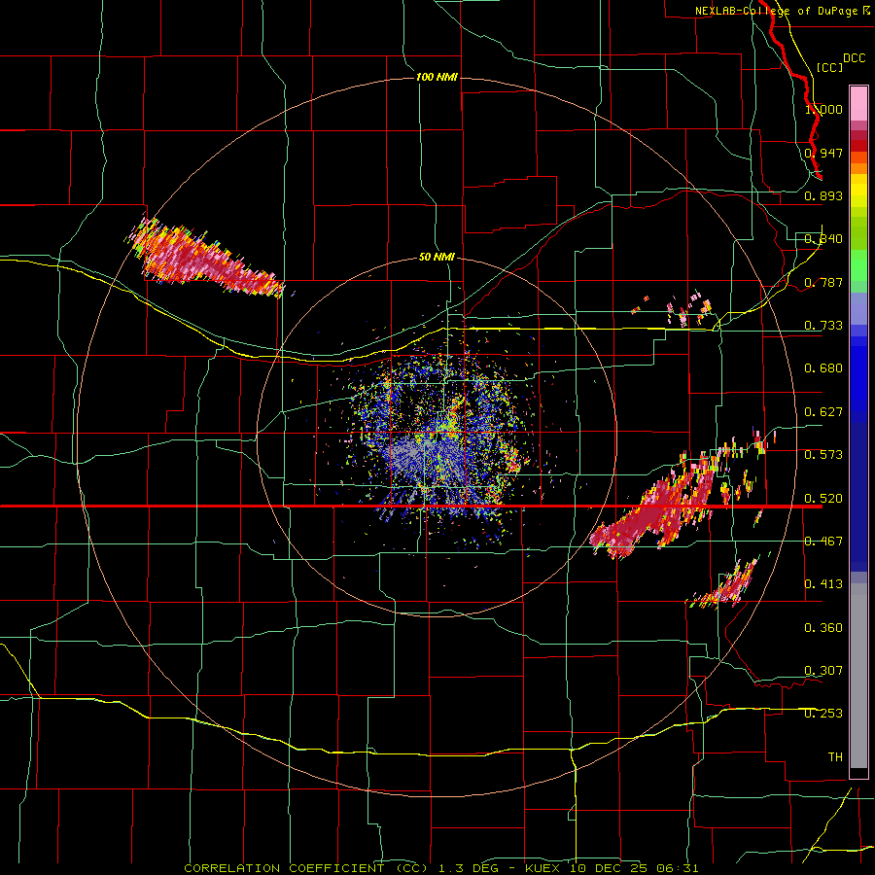Click the 50 NMI range ring label
The height and width of the screenshot is (875, 875).
(437, 257)
